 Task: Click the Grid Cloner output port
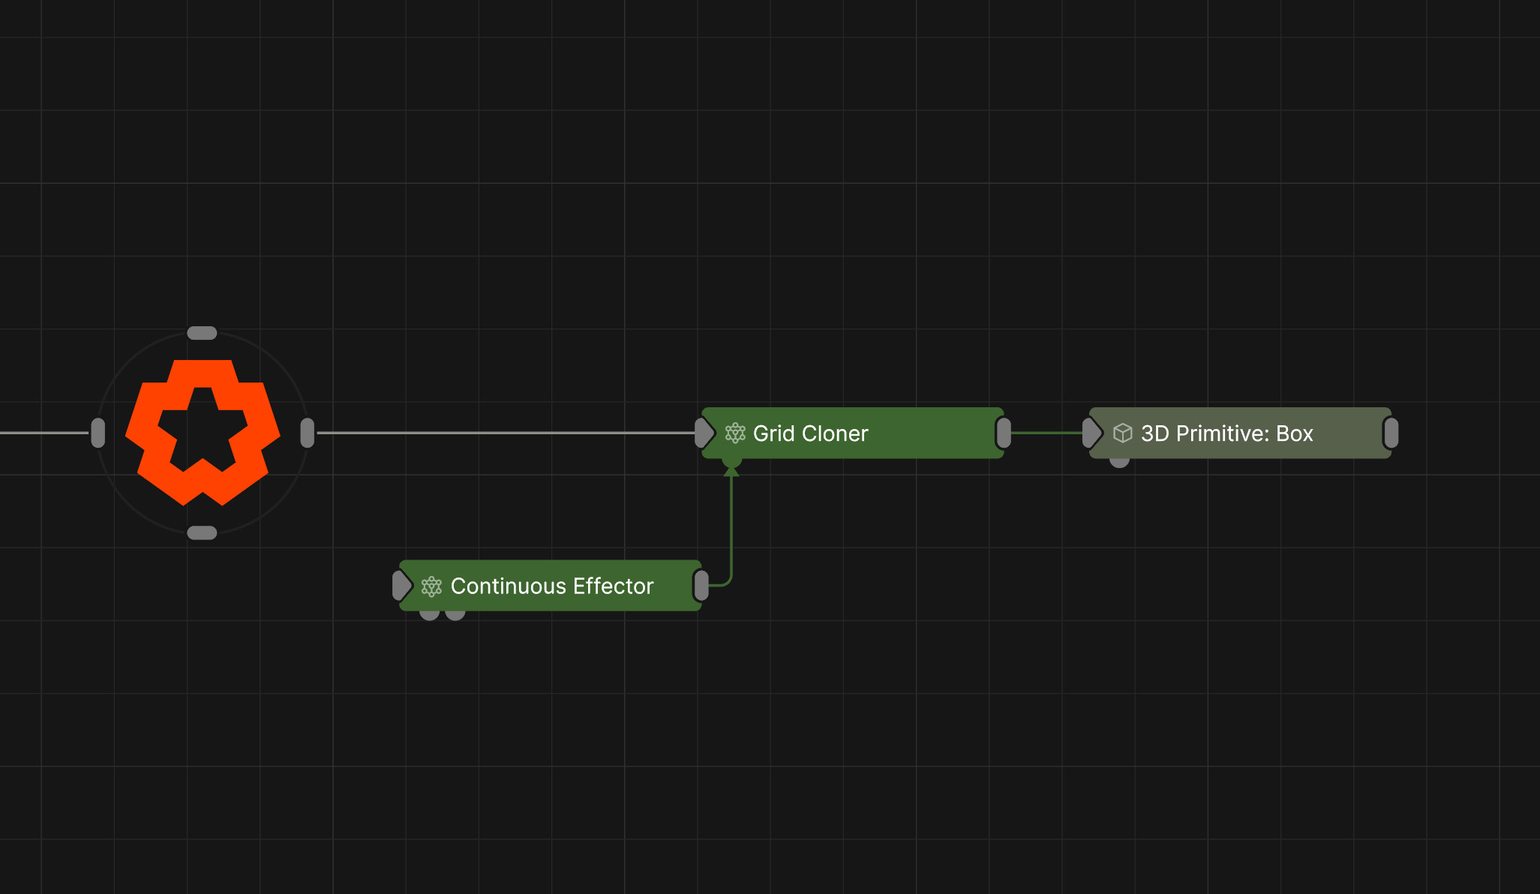point(1004,433)
